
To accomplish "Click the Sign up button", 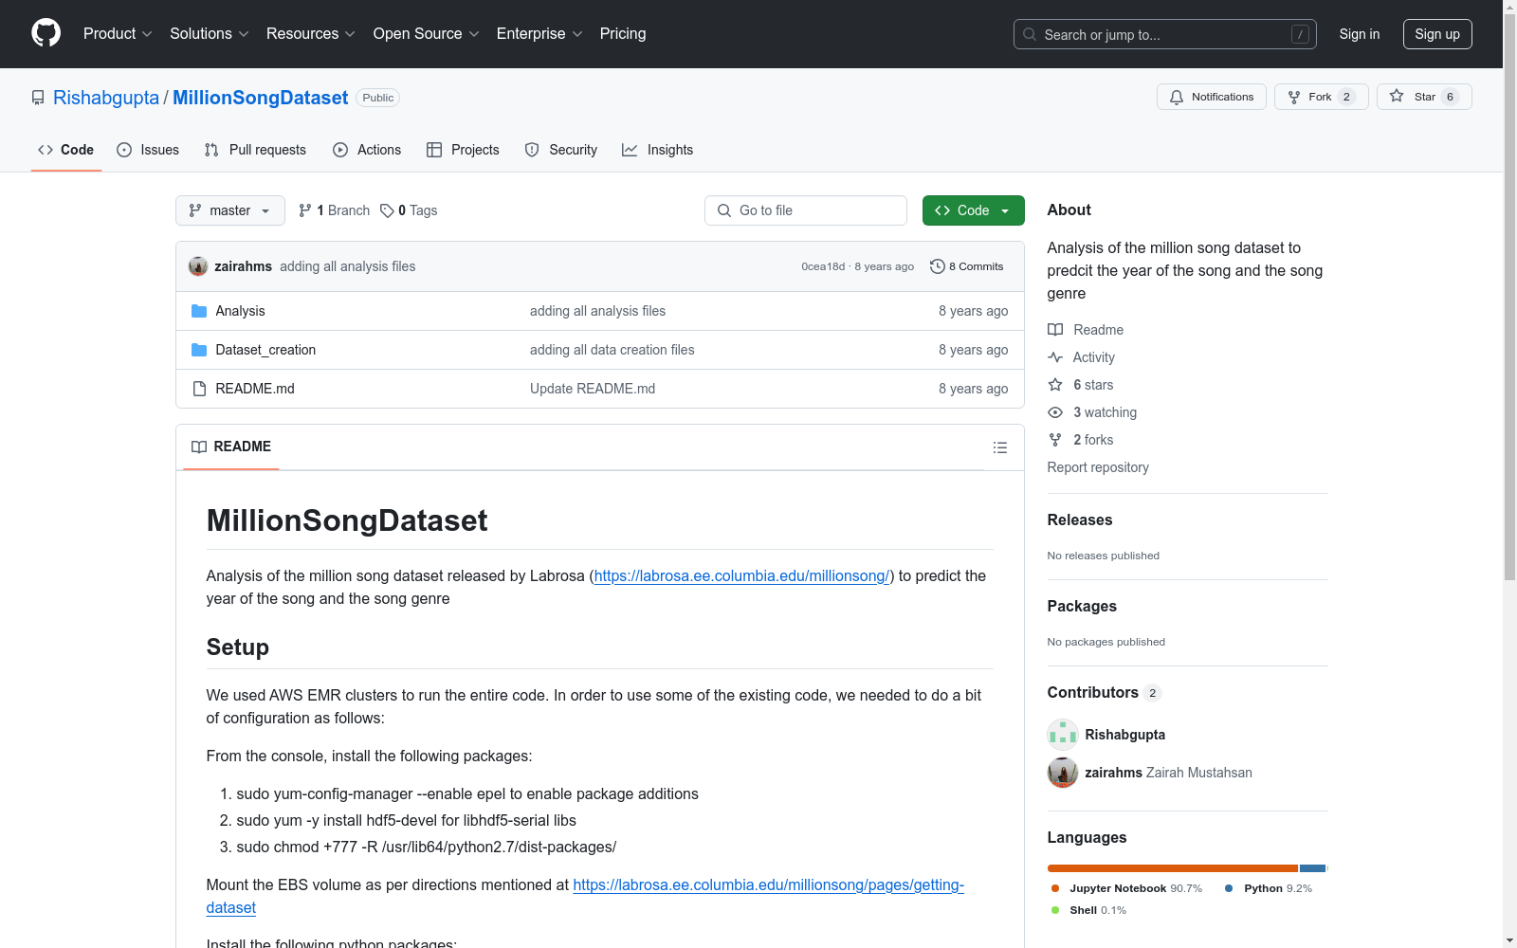I will click(1437, 34).
